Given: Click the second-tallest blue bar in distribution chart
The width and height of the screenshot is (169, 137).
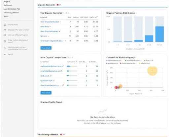Looking at the screenshot, I should pyautogui.click(x=149, y=38).
